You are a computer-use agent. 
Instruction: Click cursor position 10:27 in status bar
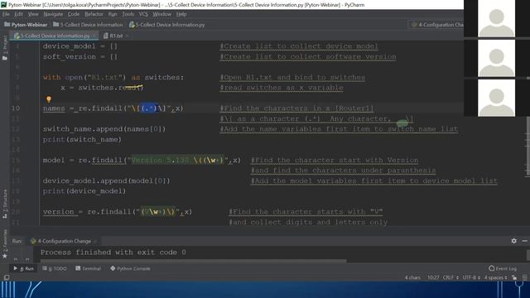tap(433, 278)
